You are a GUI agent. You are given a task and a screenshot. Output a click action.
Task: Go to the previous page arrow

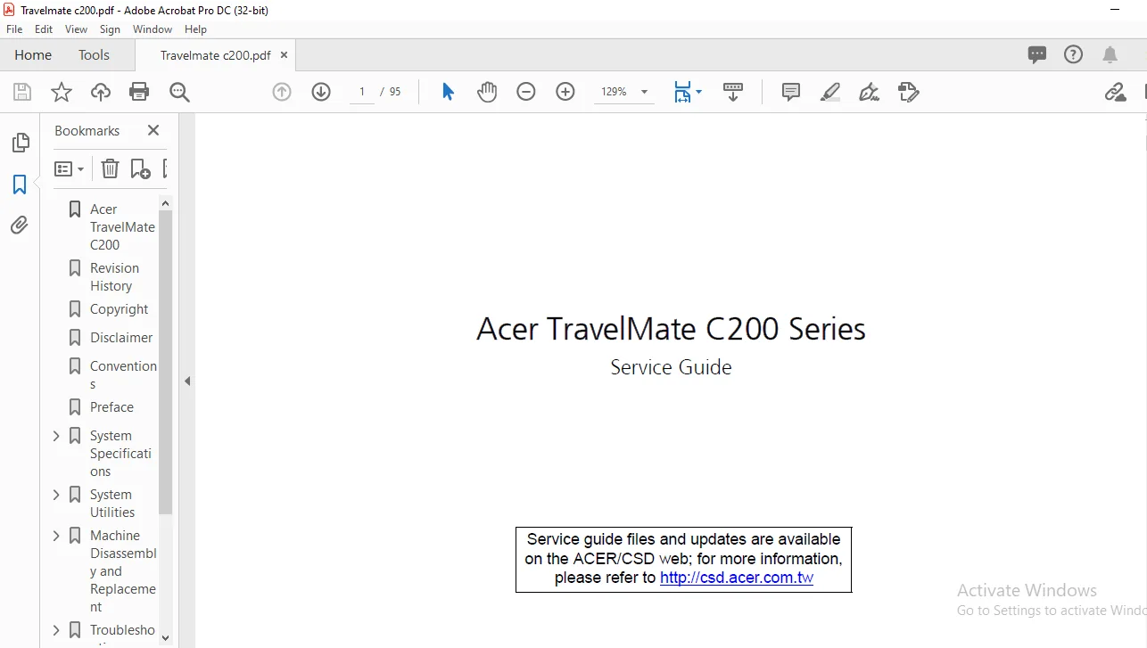(282, 92)
